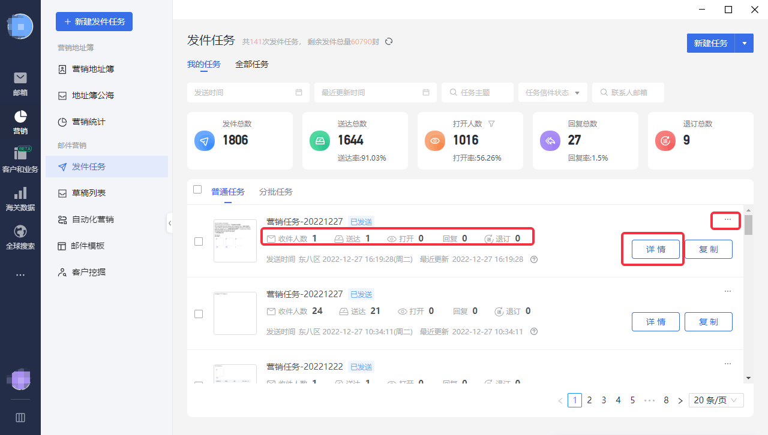Image resolution: width=768 pixels, height=435 pixels.
Task: Toggle the select-all checkbox above task list
Action: pos(197,189)
